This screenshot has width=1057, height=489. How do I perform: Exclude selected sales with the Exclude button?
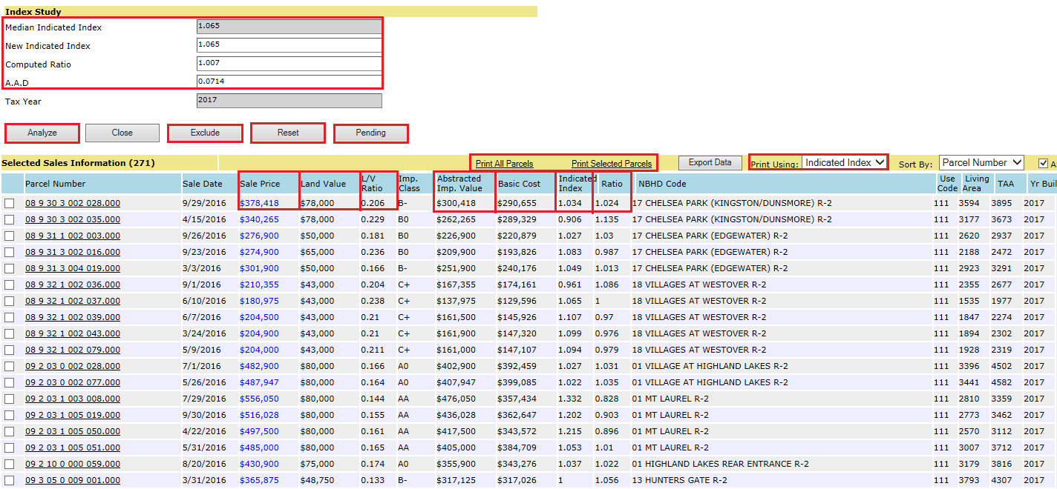click(x=205, y=133)
